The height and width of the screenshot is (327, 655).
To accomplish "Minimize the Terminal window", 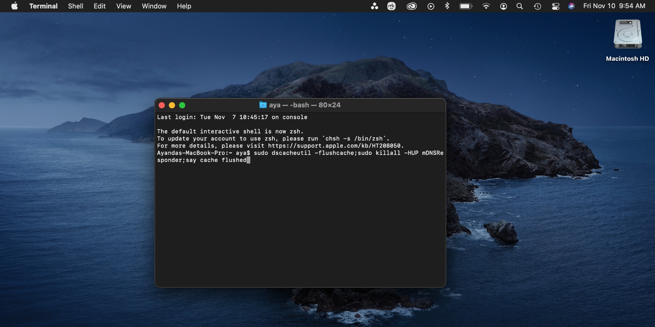I will click(172, 105).
